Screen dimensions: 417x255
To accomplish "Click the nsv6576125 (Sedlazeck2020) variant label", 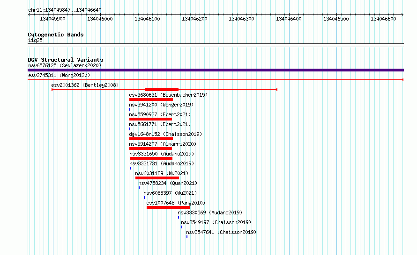I will (x=65, y=65).
